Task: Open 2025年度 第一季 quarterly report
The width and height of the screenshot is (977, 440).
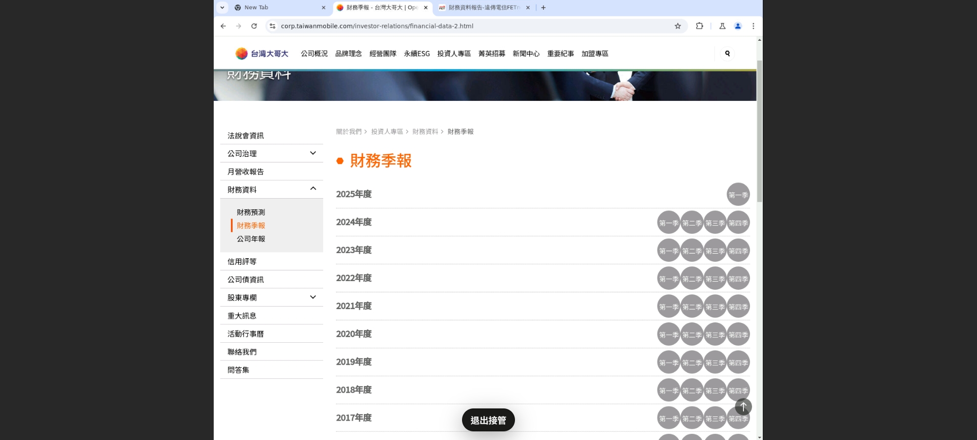Action: coord(738,195)
